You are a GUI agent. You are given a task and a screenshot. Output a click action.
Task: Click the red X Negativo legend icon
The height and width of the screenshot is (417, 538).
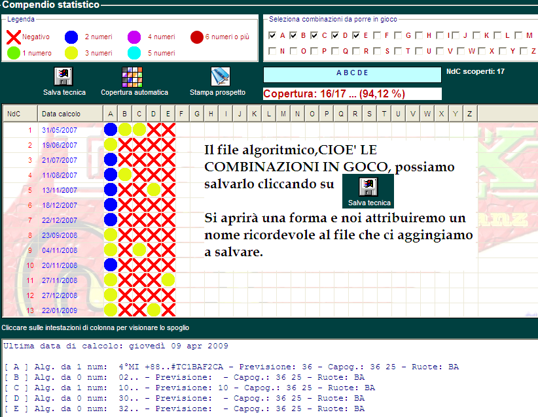[x=14, y=37]
